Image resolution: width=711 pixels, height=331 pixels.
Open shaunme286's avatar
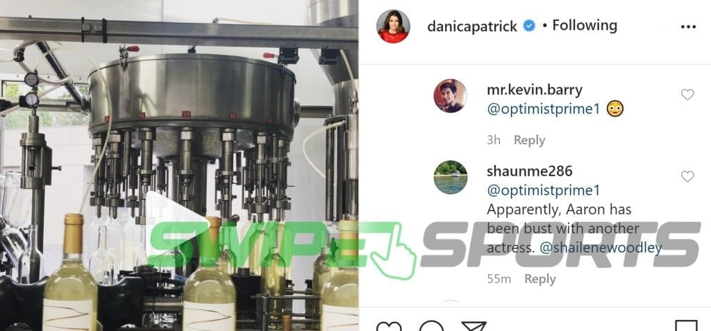(450, 177)
